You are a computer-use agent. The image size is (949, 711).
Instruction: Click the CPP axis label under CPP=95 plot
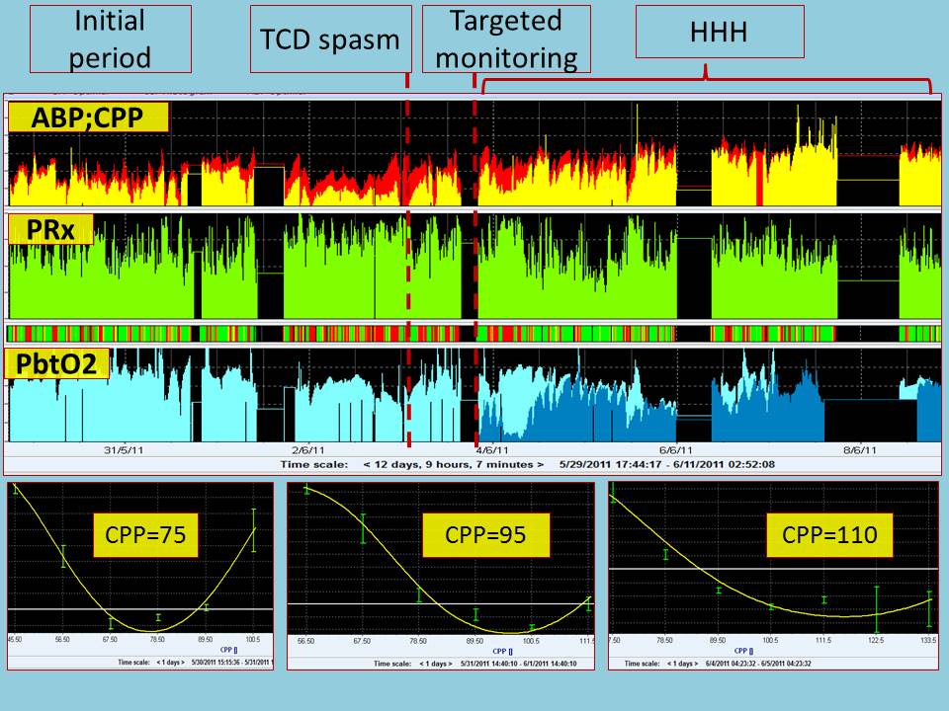pos(444,649)
